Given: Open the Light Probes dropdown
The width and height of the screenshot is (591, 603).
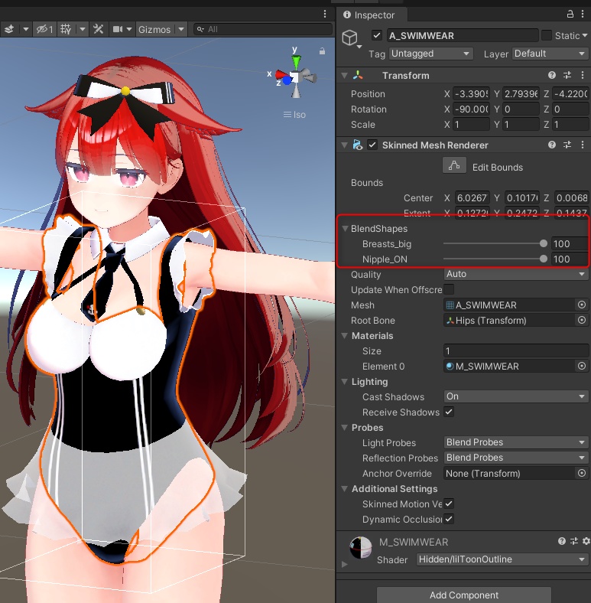Looking at the screenshot, I should pyautogui.click(x=515, y=442).
